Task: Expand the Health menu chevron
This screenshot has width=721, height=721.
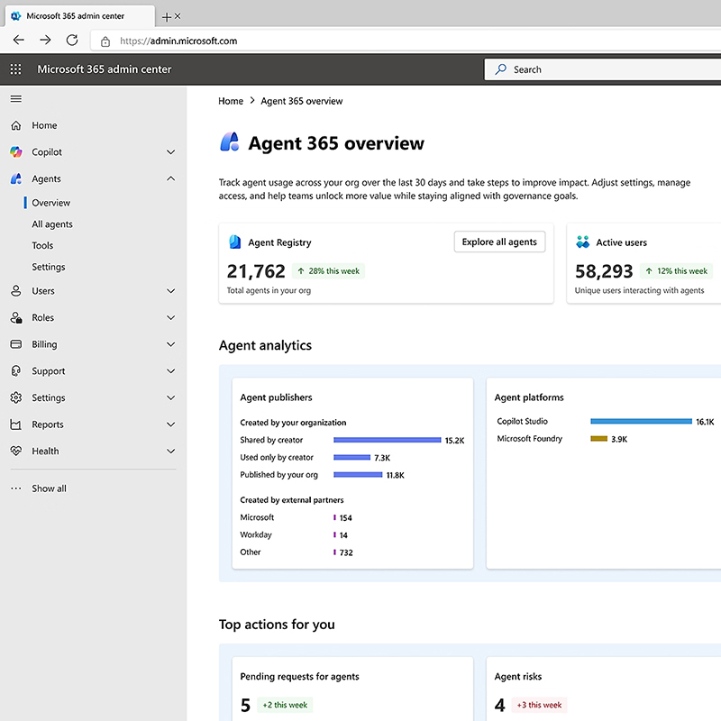Action: (x=170, y=451)
